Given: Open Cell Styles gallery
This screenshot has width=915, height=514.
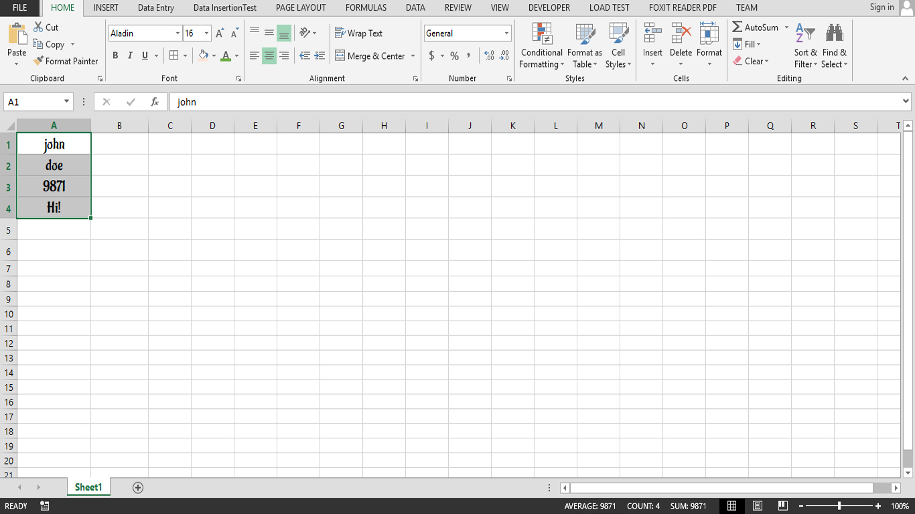Looking at the screenshot, I should coord(618,46).
